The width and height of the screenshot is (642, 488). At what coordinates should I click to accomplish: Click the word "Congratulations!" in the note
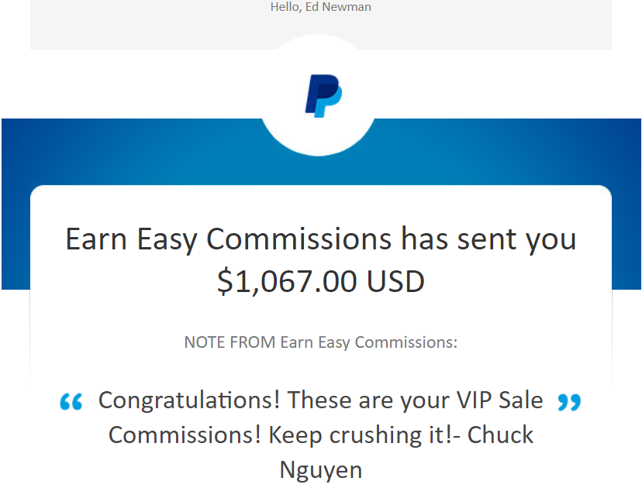(x=189, y=400)
